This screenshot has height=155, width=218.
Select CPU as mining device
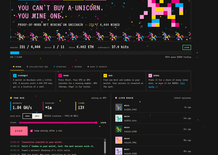(28, 116)
